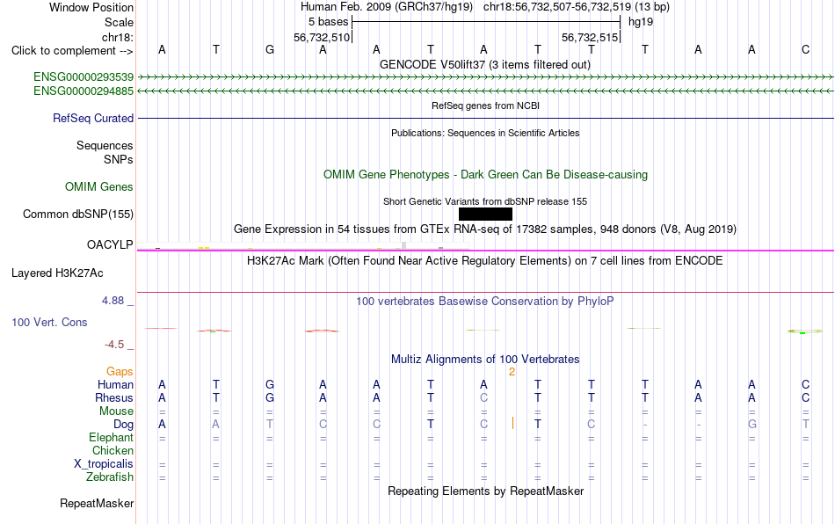Click base C in the chr18 sequence row
Screen dimensions: 835x524
coord(806,50)
